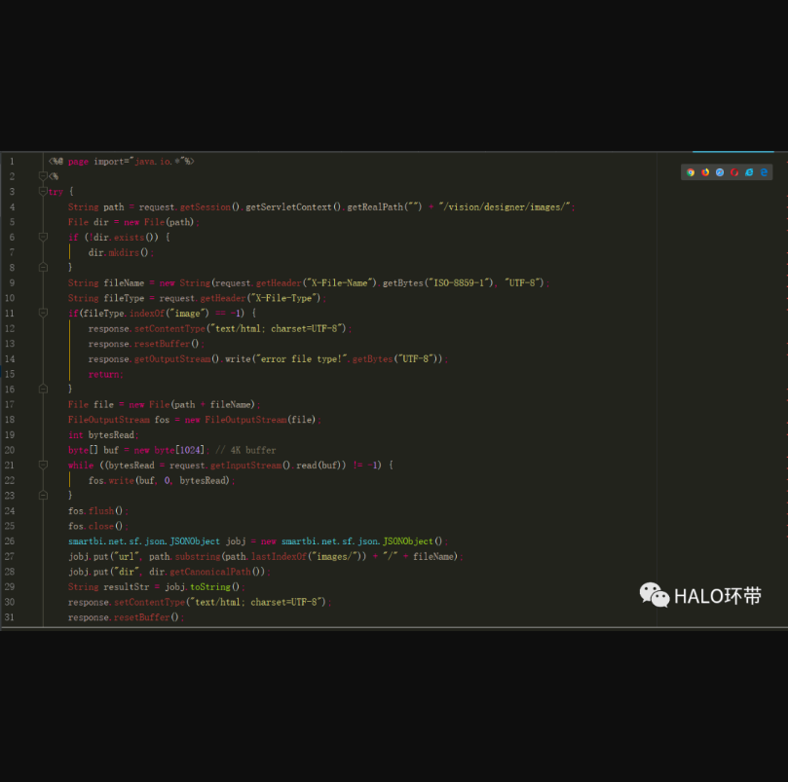This screenshot has width=788, height=782.
Task: Place cursor on dir.mkdirs() call
Action: [120, 252]
